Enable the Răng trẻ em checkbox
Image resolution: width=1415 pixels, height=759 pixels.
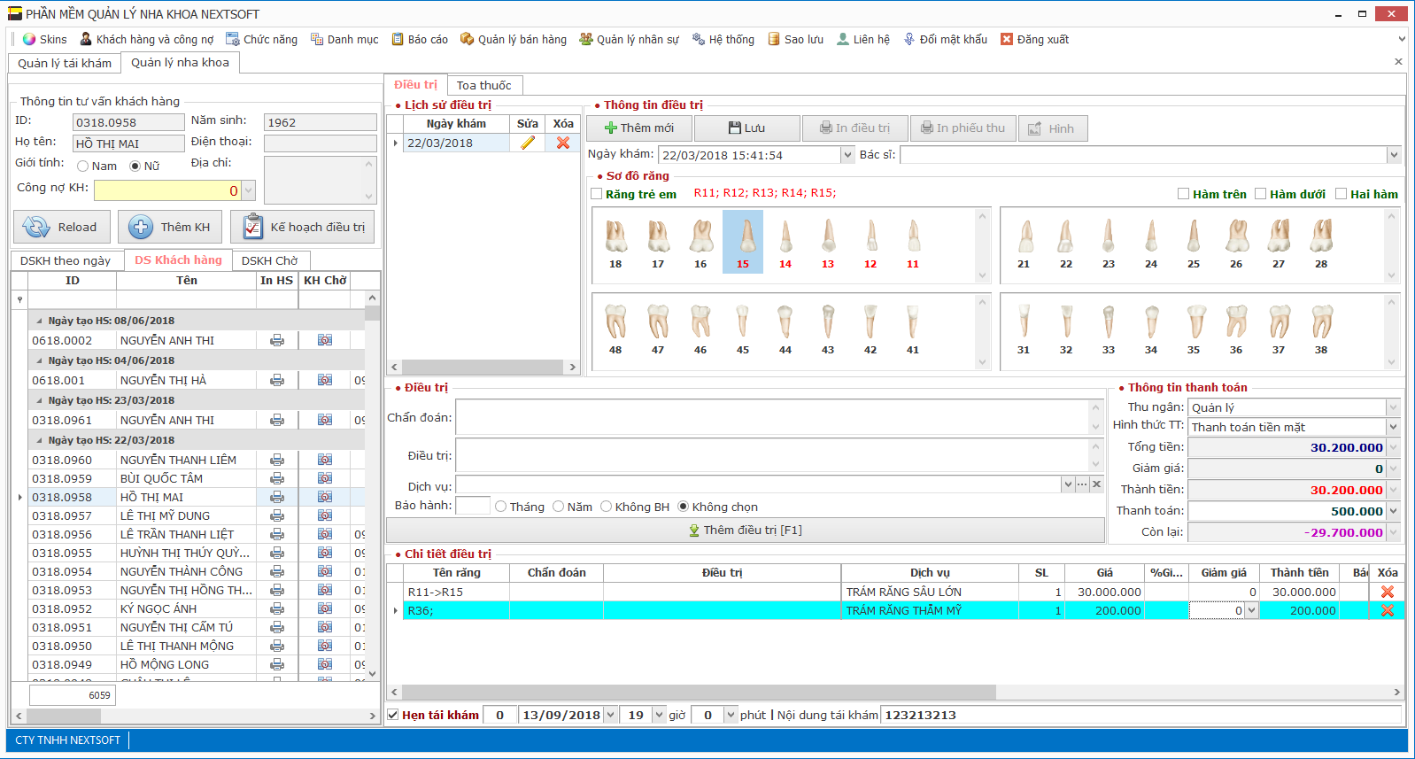point(597,194)
